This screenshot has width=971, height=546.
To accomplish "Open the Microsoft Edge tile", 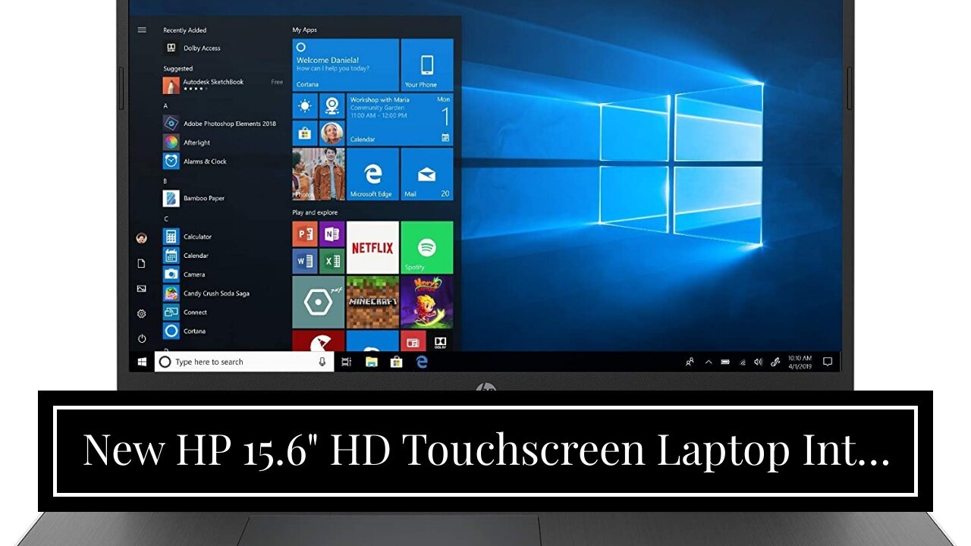I will [x=372, y=174].
